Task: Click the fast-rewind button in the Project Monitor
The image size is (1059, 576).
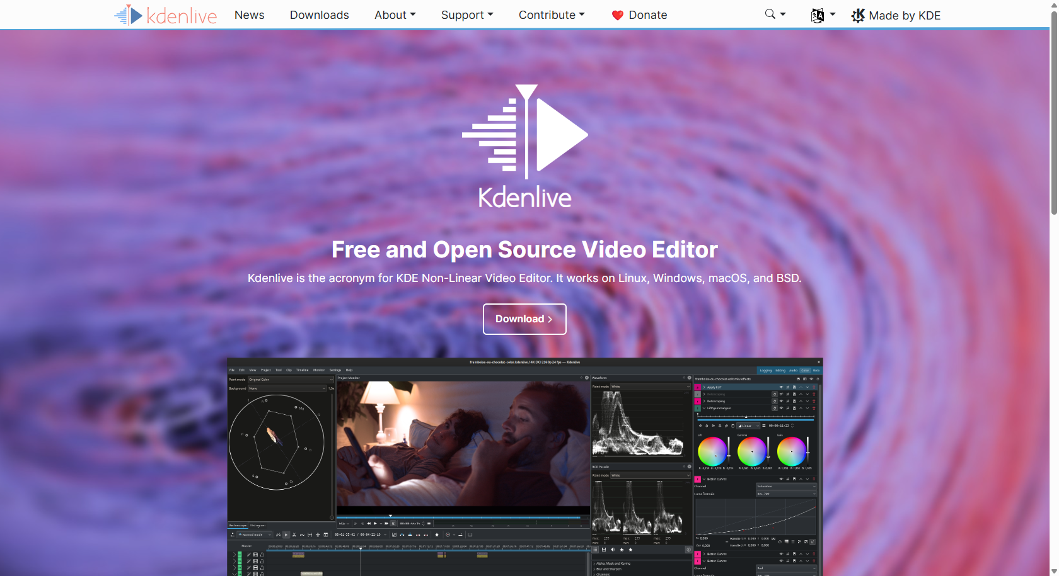Action: point(369,523)
